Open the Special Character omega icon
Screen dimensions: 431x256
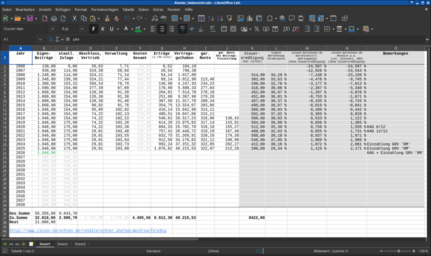point(270,19)
